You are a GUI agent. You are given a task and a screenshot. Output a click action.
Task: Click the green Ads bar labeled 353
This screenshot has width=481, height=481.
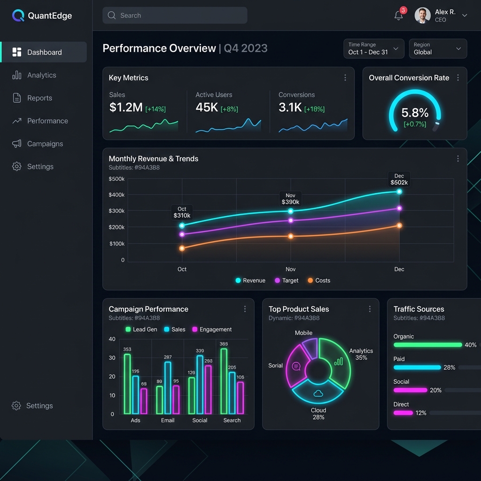(x=127, y=384)
